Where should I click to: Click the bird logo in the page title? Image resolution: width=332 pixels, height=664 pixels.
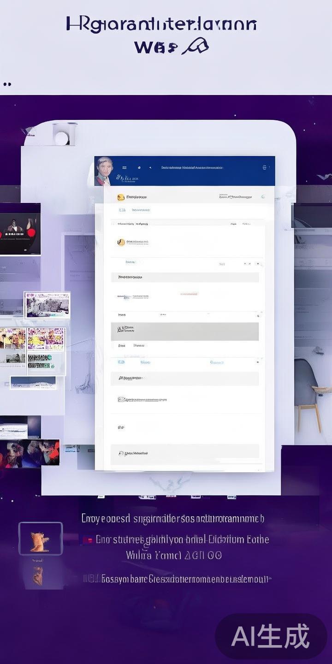pos(195,47)
